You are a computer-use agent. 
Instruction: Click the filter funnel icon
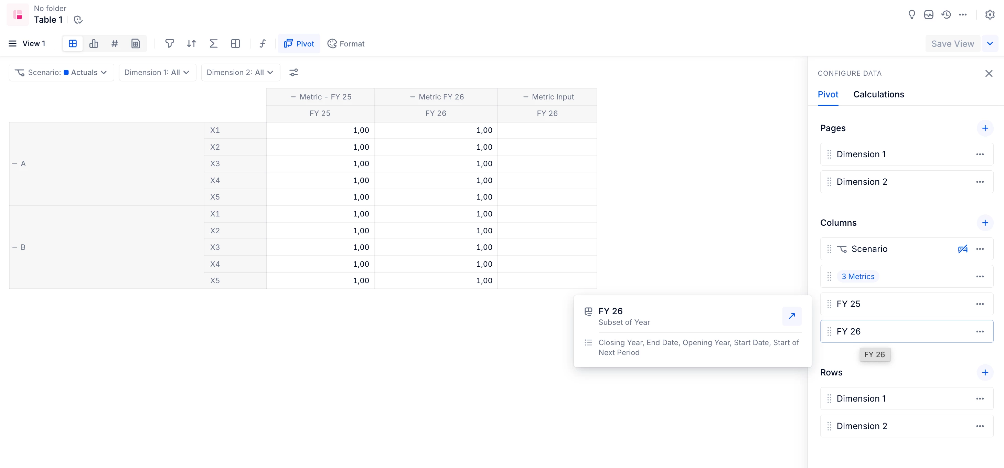tap(169, 44)
